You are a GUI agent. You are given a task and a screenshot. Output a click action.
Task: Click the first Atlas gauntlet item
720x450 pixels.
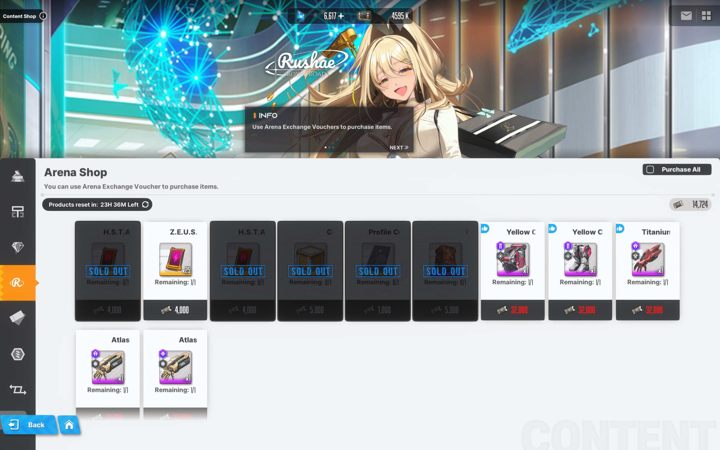(x=108, y=367)
